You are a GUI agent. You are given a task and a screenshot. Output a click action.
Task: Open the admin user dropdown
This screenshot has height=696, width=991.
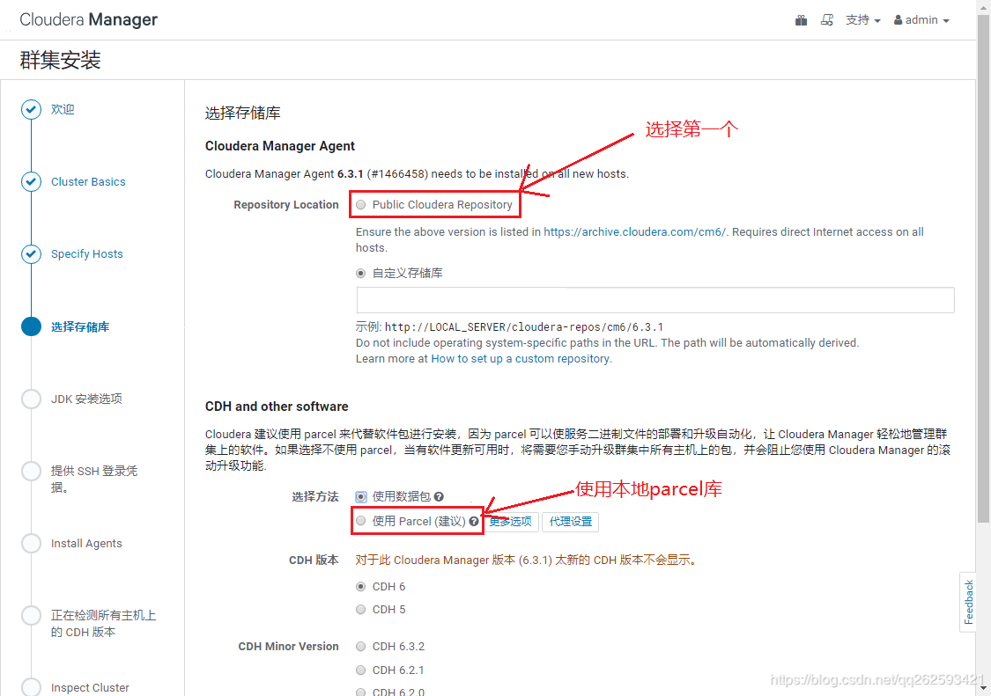(x=921, y=20)
